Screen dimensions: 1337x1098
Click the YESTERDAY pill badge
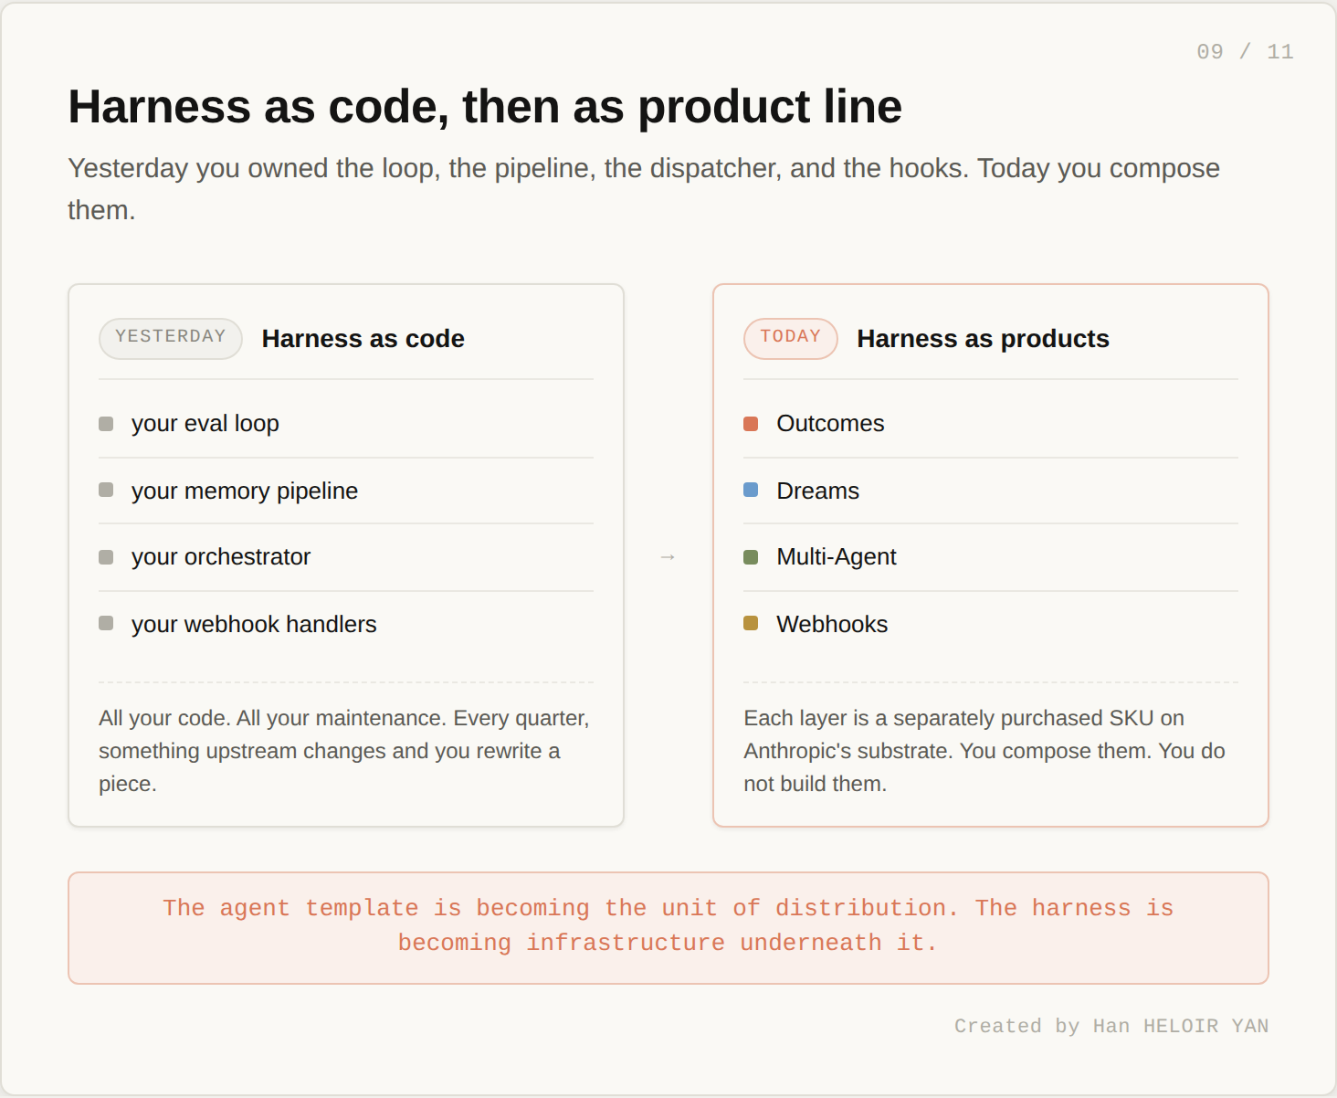[171, 338]
